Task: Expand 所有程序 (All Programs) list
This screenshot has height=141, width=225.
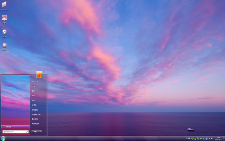Action: tap(15, 127)
